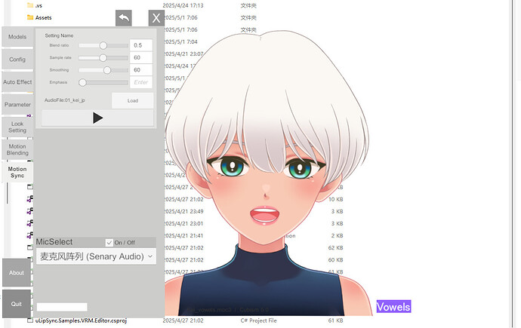Open the Look Setting tab
The width and height of the screenshot is (521, 328).
(x=17, y=127)
